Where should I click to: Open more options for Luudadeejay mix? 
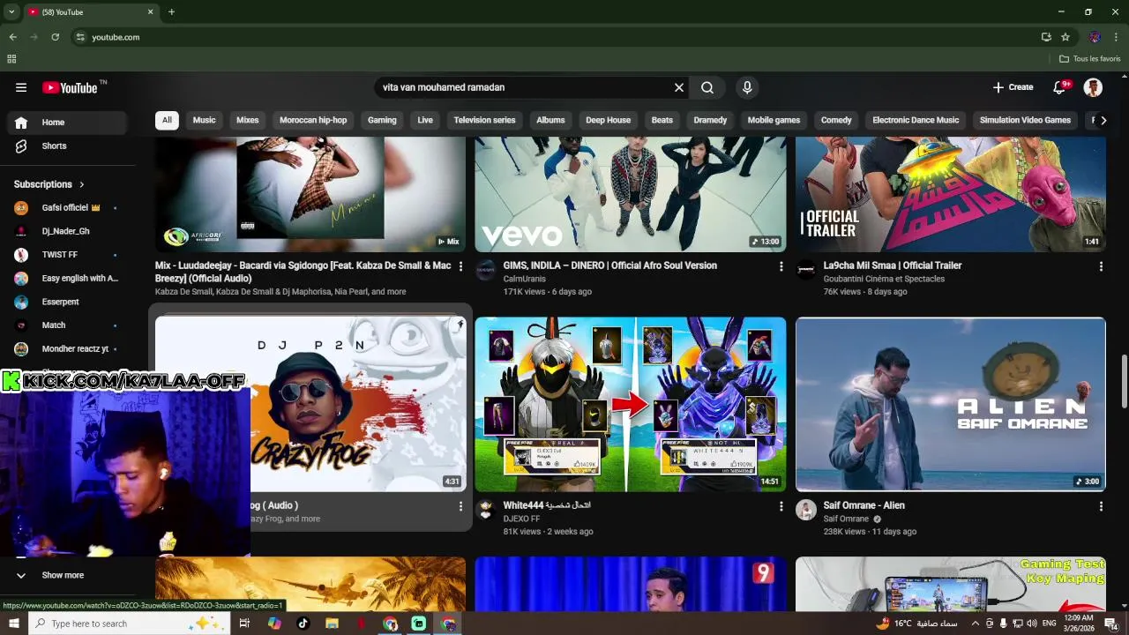[460, 266]
